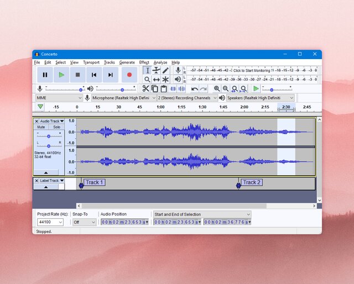Open the MME audio host dropdown
The height and width of the screenshot is (284, 354).
(59, 98)
